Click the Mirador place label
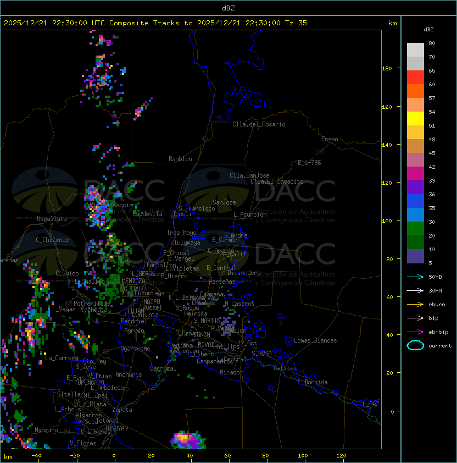The image size is (457, 463). 231,372
